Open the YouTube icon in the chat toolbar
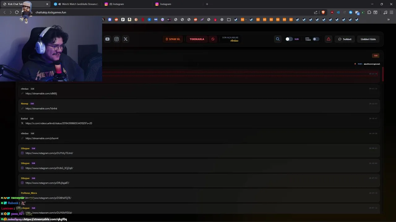This screenshot has width=396, height=222. (107, 39)
